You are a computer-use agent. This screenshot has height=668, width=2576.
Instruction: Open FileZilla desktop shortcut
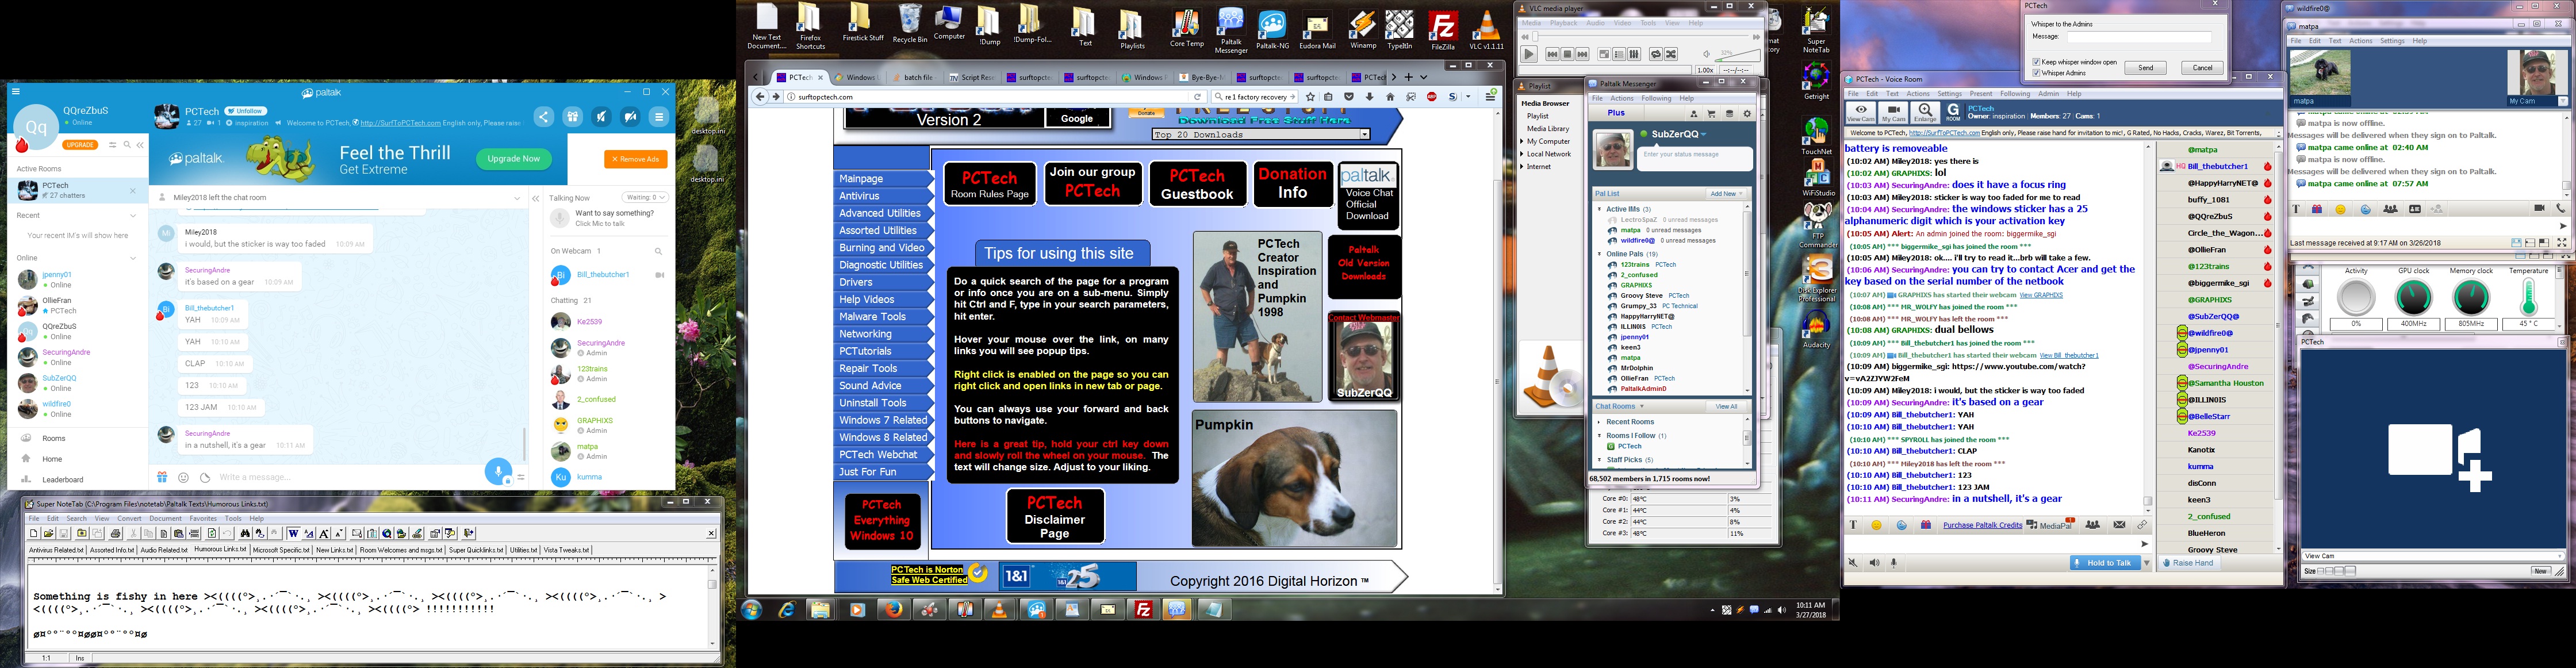tap(1443, 30)
